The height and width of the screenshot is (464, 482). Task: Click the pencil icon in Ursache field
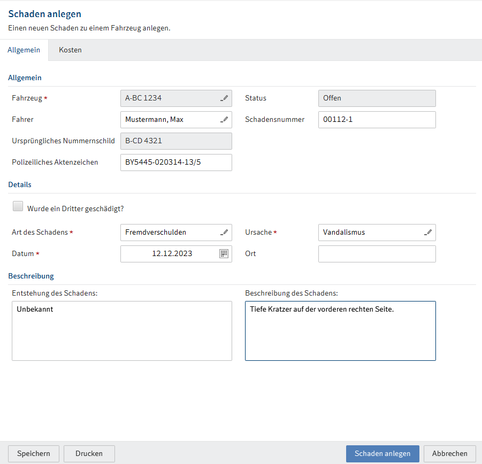(x=429, y=233)
